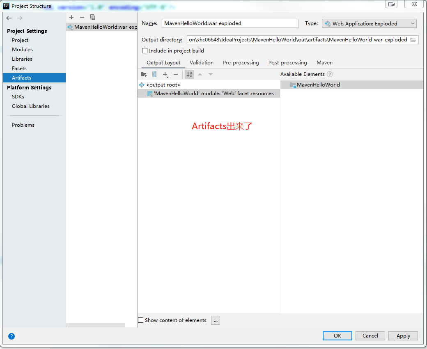Close the Project Structure dialog

tap(414, 4)
